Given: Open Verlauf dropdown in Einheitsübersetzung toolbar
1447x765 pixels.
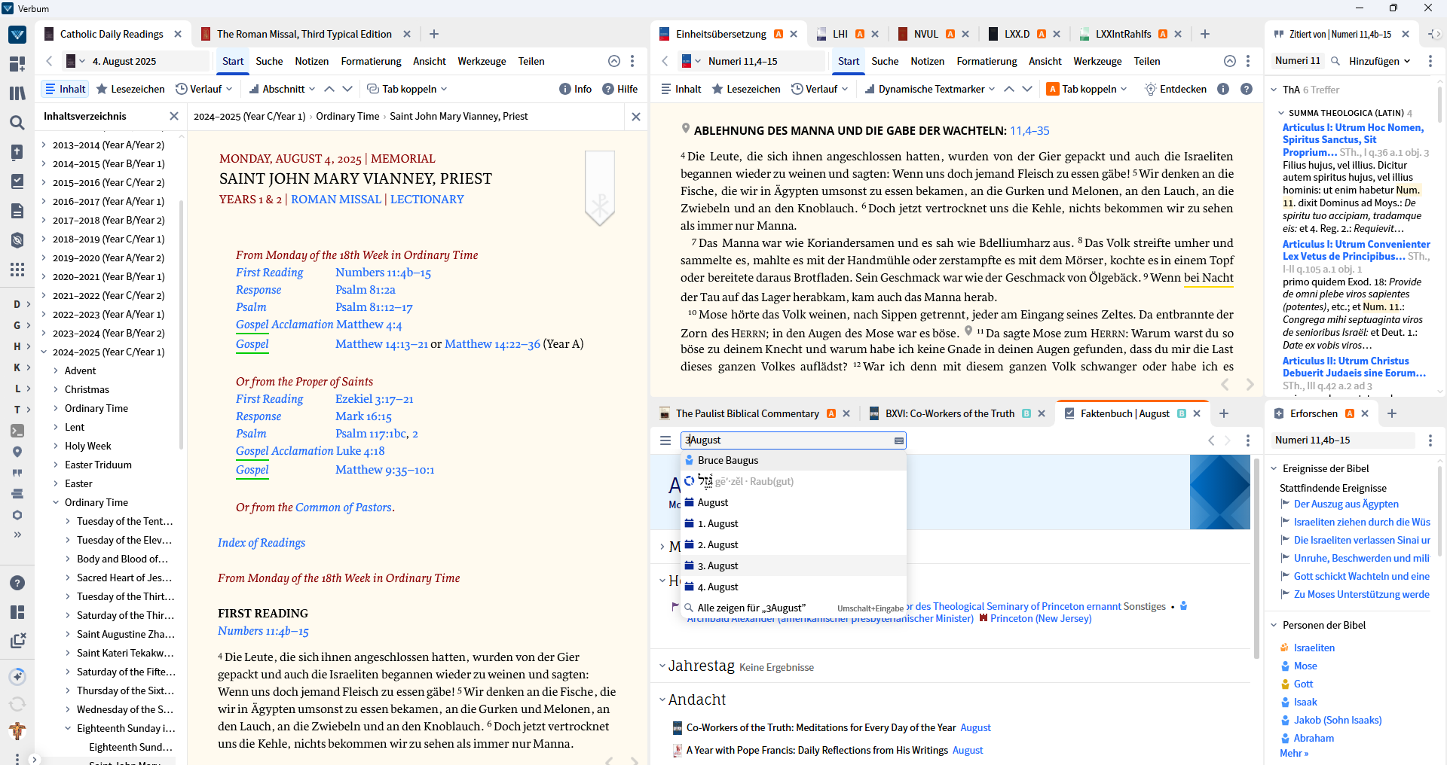Looking at the screenshot, I should pyautogui.click(x=820, y=89).
